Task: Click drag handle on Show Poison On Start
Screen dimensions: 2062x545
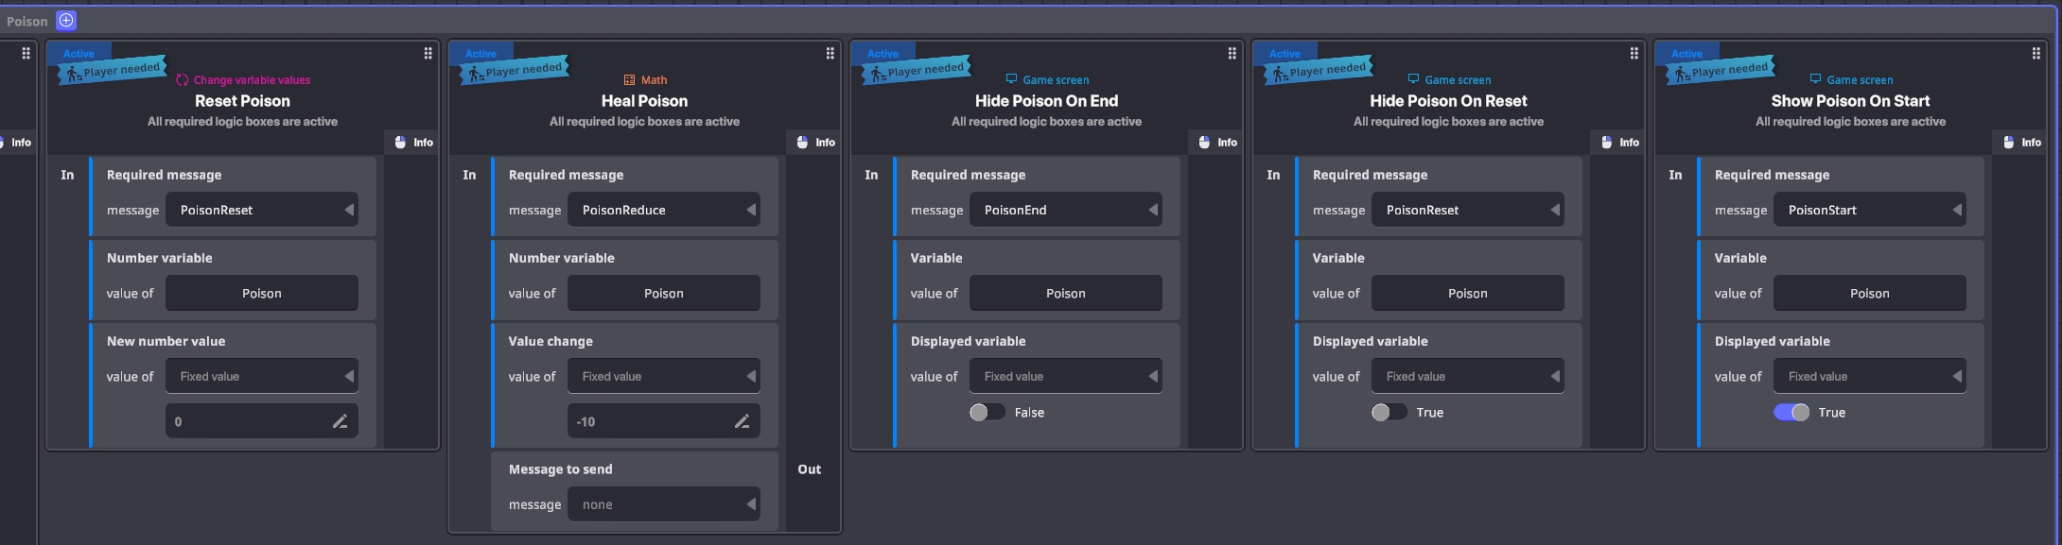Action: point(2036,54)
